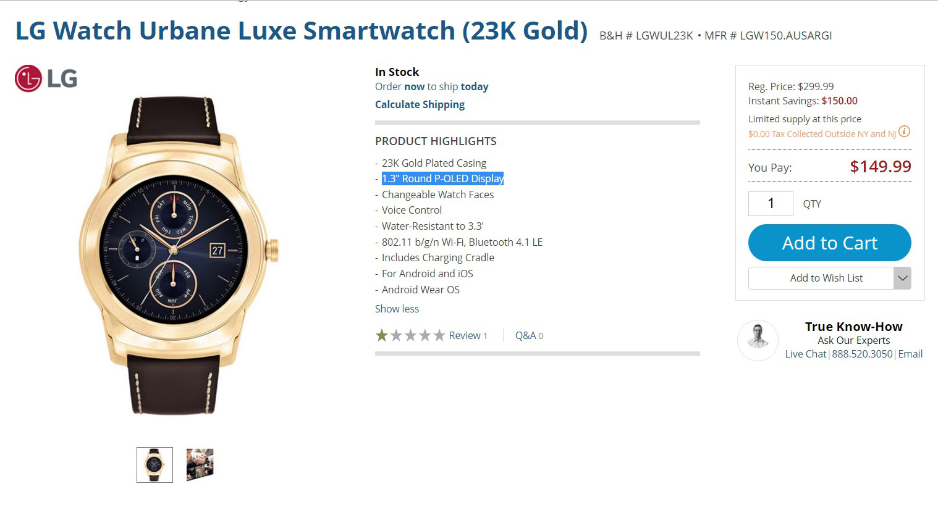This screenshot has width=938, height=515.
Task: Click the Add to Cart button
Action: click(829, 243)
